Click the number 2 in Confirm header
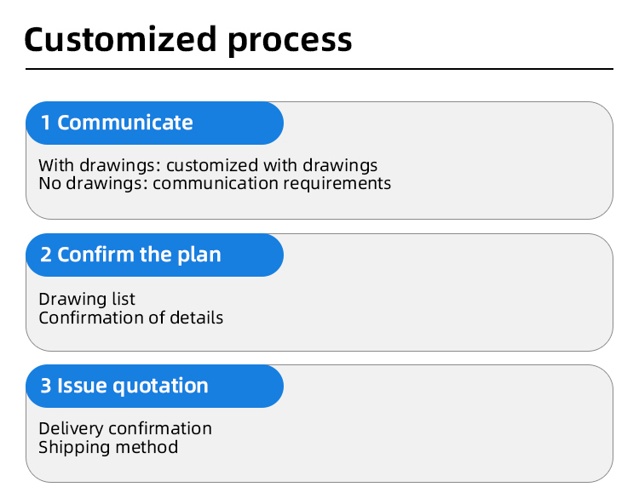639x487 pixels. [46, 255]
